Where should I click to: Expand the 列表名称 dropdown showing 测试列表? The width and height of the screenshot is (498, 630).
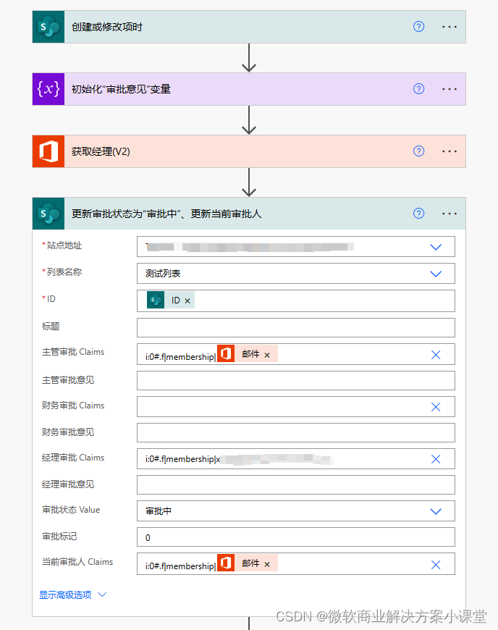point(436,274)
